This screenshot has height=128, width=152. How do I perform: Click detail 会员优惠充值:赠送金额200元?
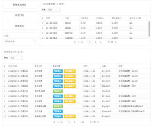[131, 106]
